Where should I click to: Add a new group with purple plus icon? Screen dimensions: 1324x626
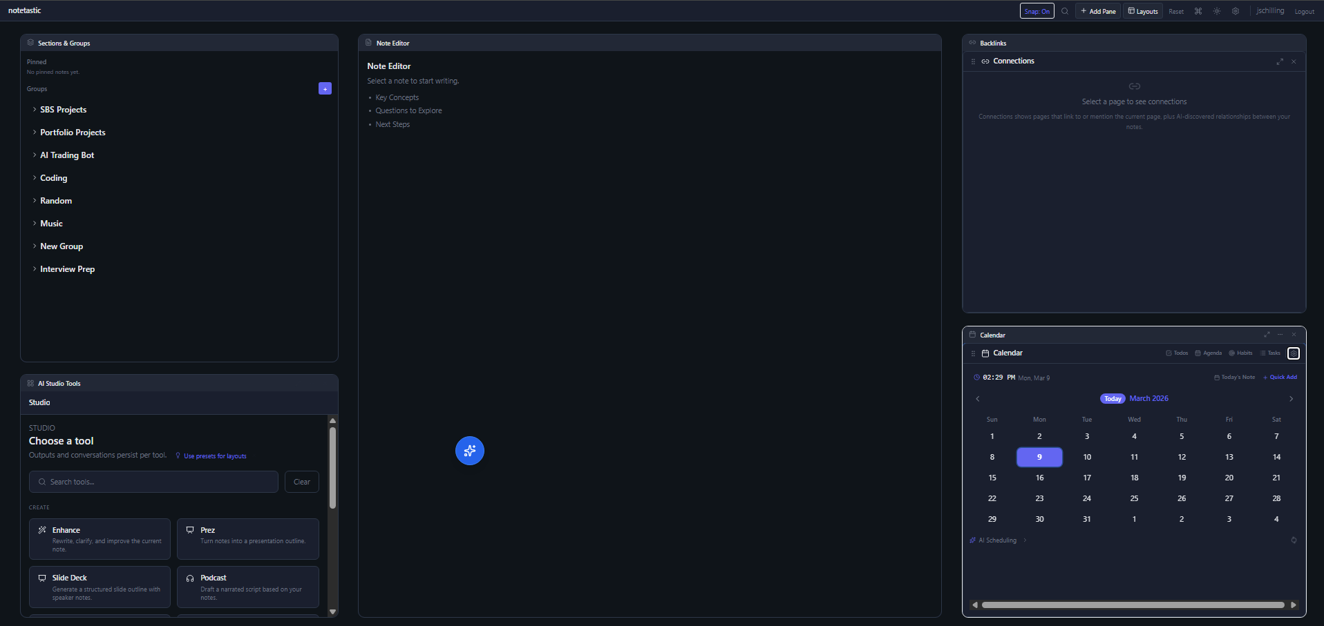[325, 88]
